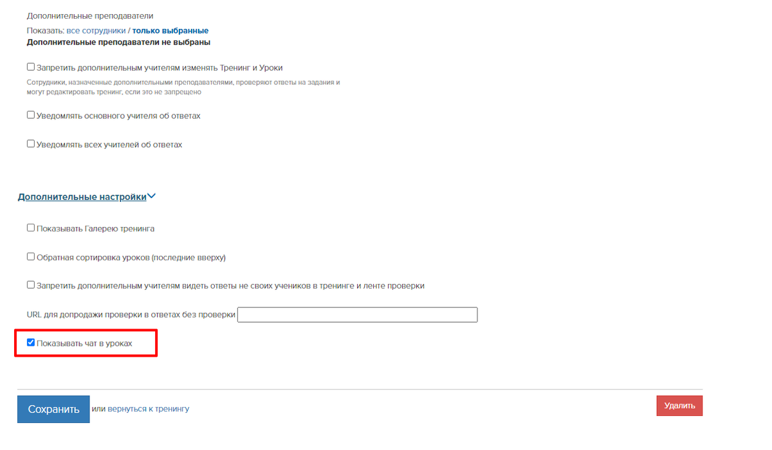Enable Уведомлять основного учителя об ответах checkbox
The height and width of the screenshot is (450, 772).
[31, 115]
